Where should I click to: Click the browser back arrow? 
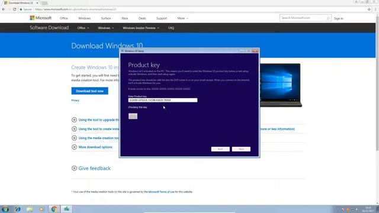4,9
